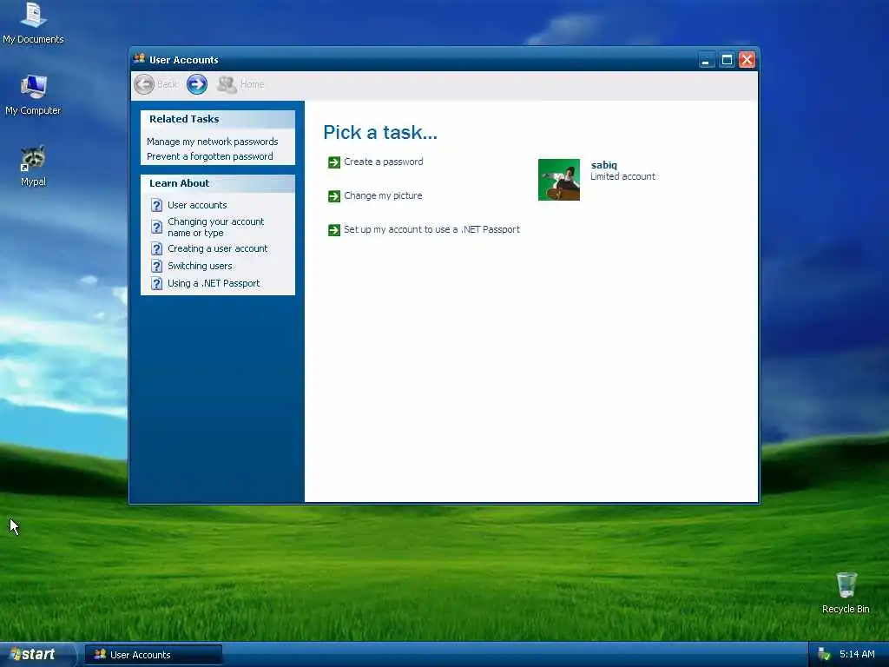Open Switching users help topic
The height and width of the screenshot is (667, 889).
click(200, 266)
